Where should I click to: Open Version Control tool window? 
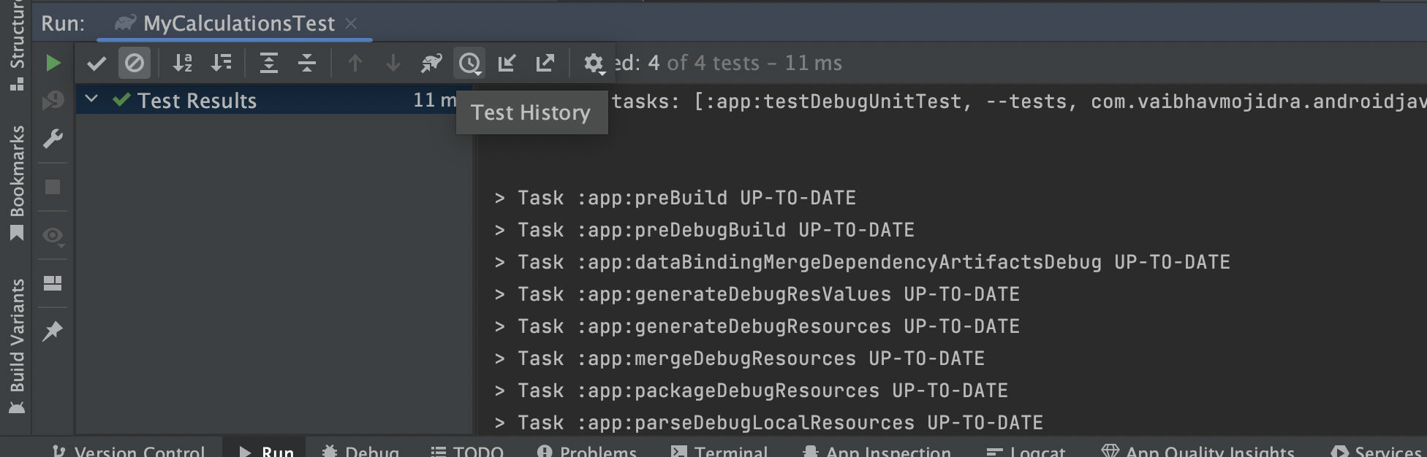[129, 451]
